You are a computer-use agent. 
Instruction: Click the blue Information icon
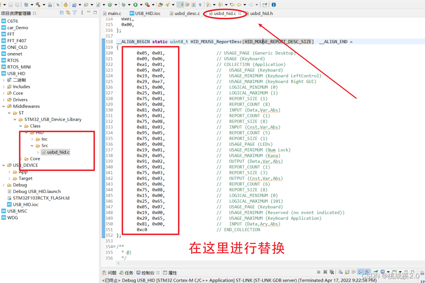273,5
